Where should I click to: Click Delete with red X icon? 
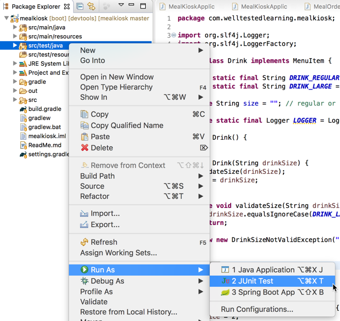(x=139, y=148)
